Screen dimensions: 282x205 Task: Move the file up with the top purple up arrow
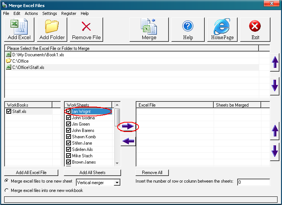point(275,62)
